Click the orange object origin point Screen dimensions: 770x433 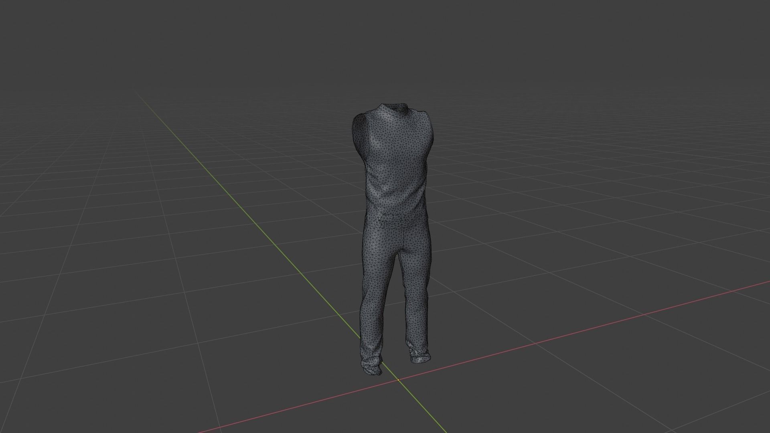coord(398,380)
